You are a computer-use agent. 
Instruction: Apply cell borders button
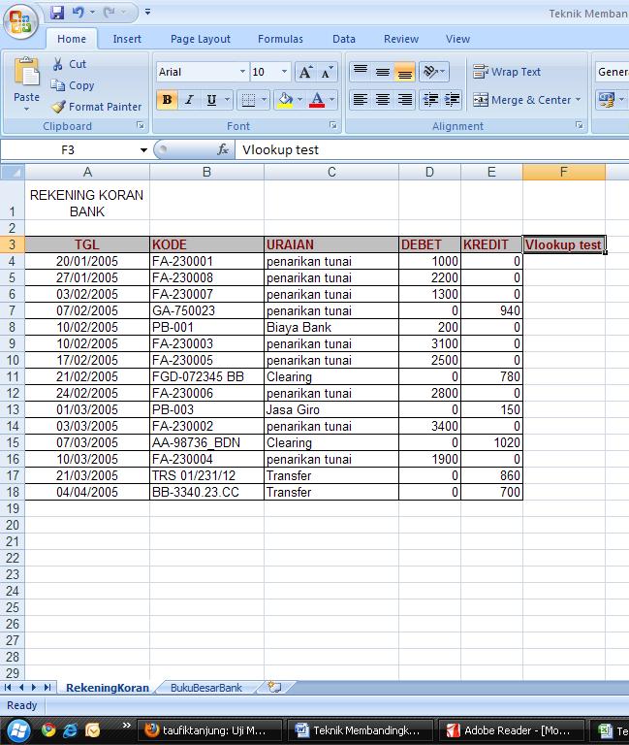tap(248, 100)
